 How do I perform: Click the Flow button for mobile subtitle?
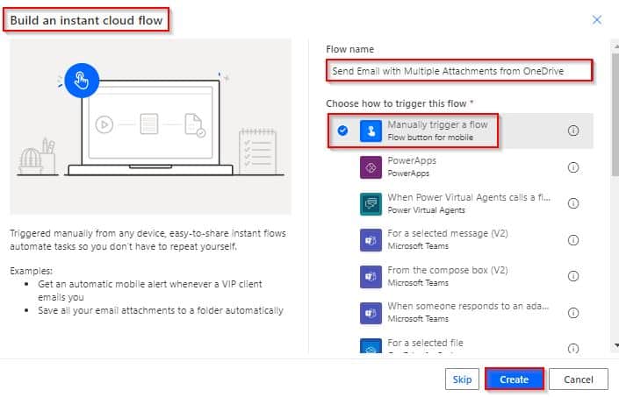[430, 138]
